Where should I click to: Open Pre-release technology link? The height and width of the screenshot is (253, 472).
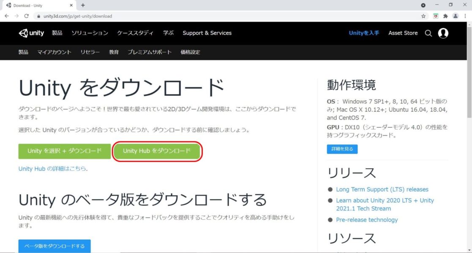click(367, 220)
